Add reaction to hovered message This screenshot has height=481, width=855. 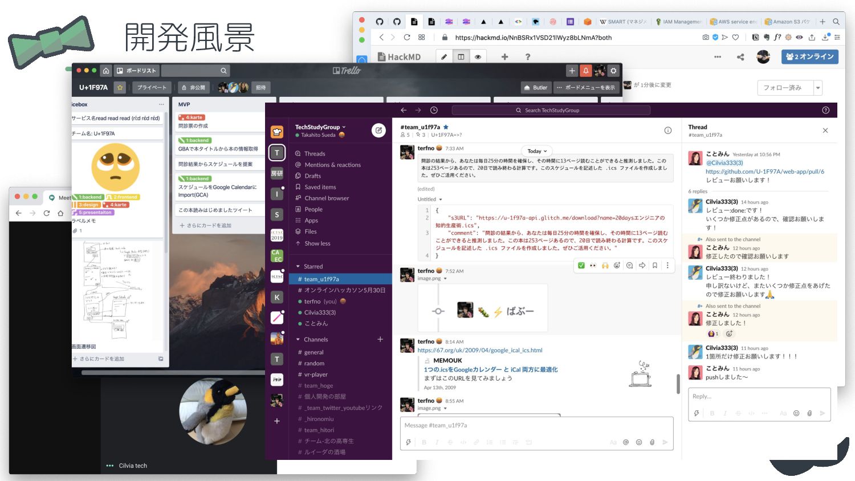(617, 266)
